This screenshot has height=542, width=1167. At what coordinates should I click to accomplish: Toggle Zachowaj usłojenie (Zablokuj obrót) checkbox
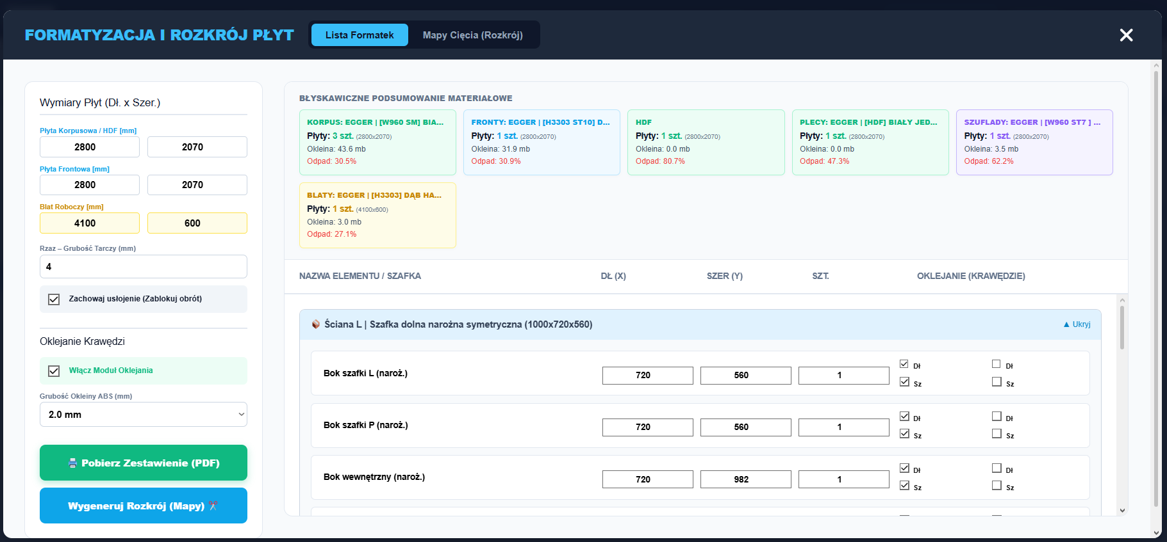[x=54, y=299]
